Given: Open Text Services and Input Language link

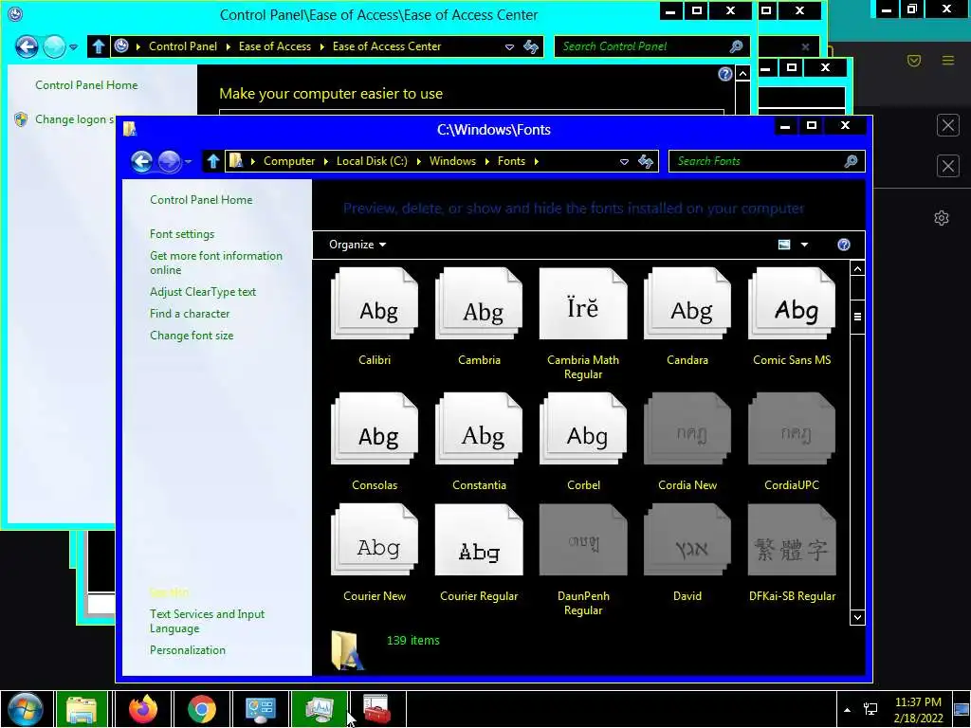Looking at the screenshot, I should pyautogui.click(x=207, y=621).
